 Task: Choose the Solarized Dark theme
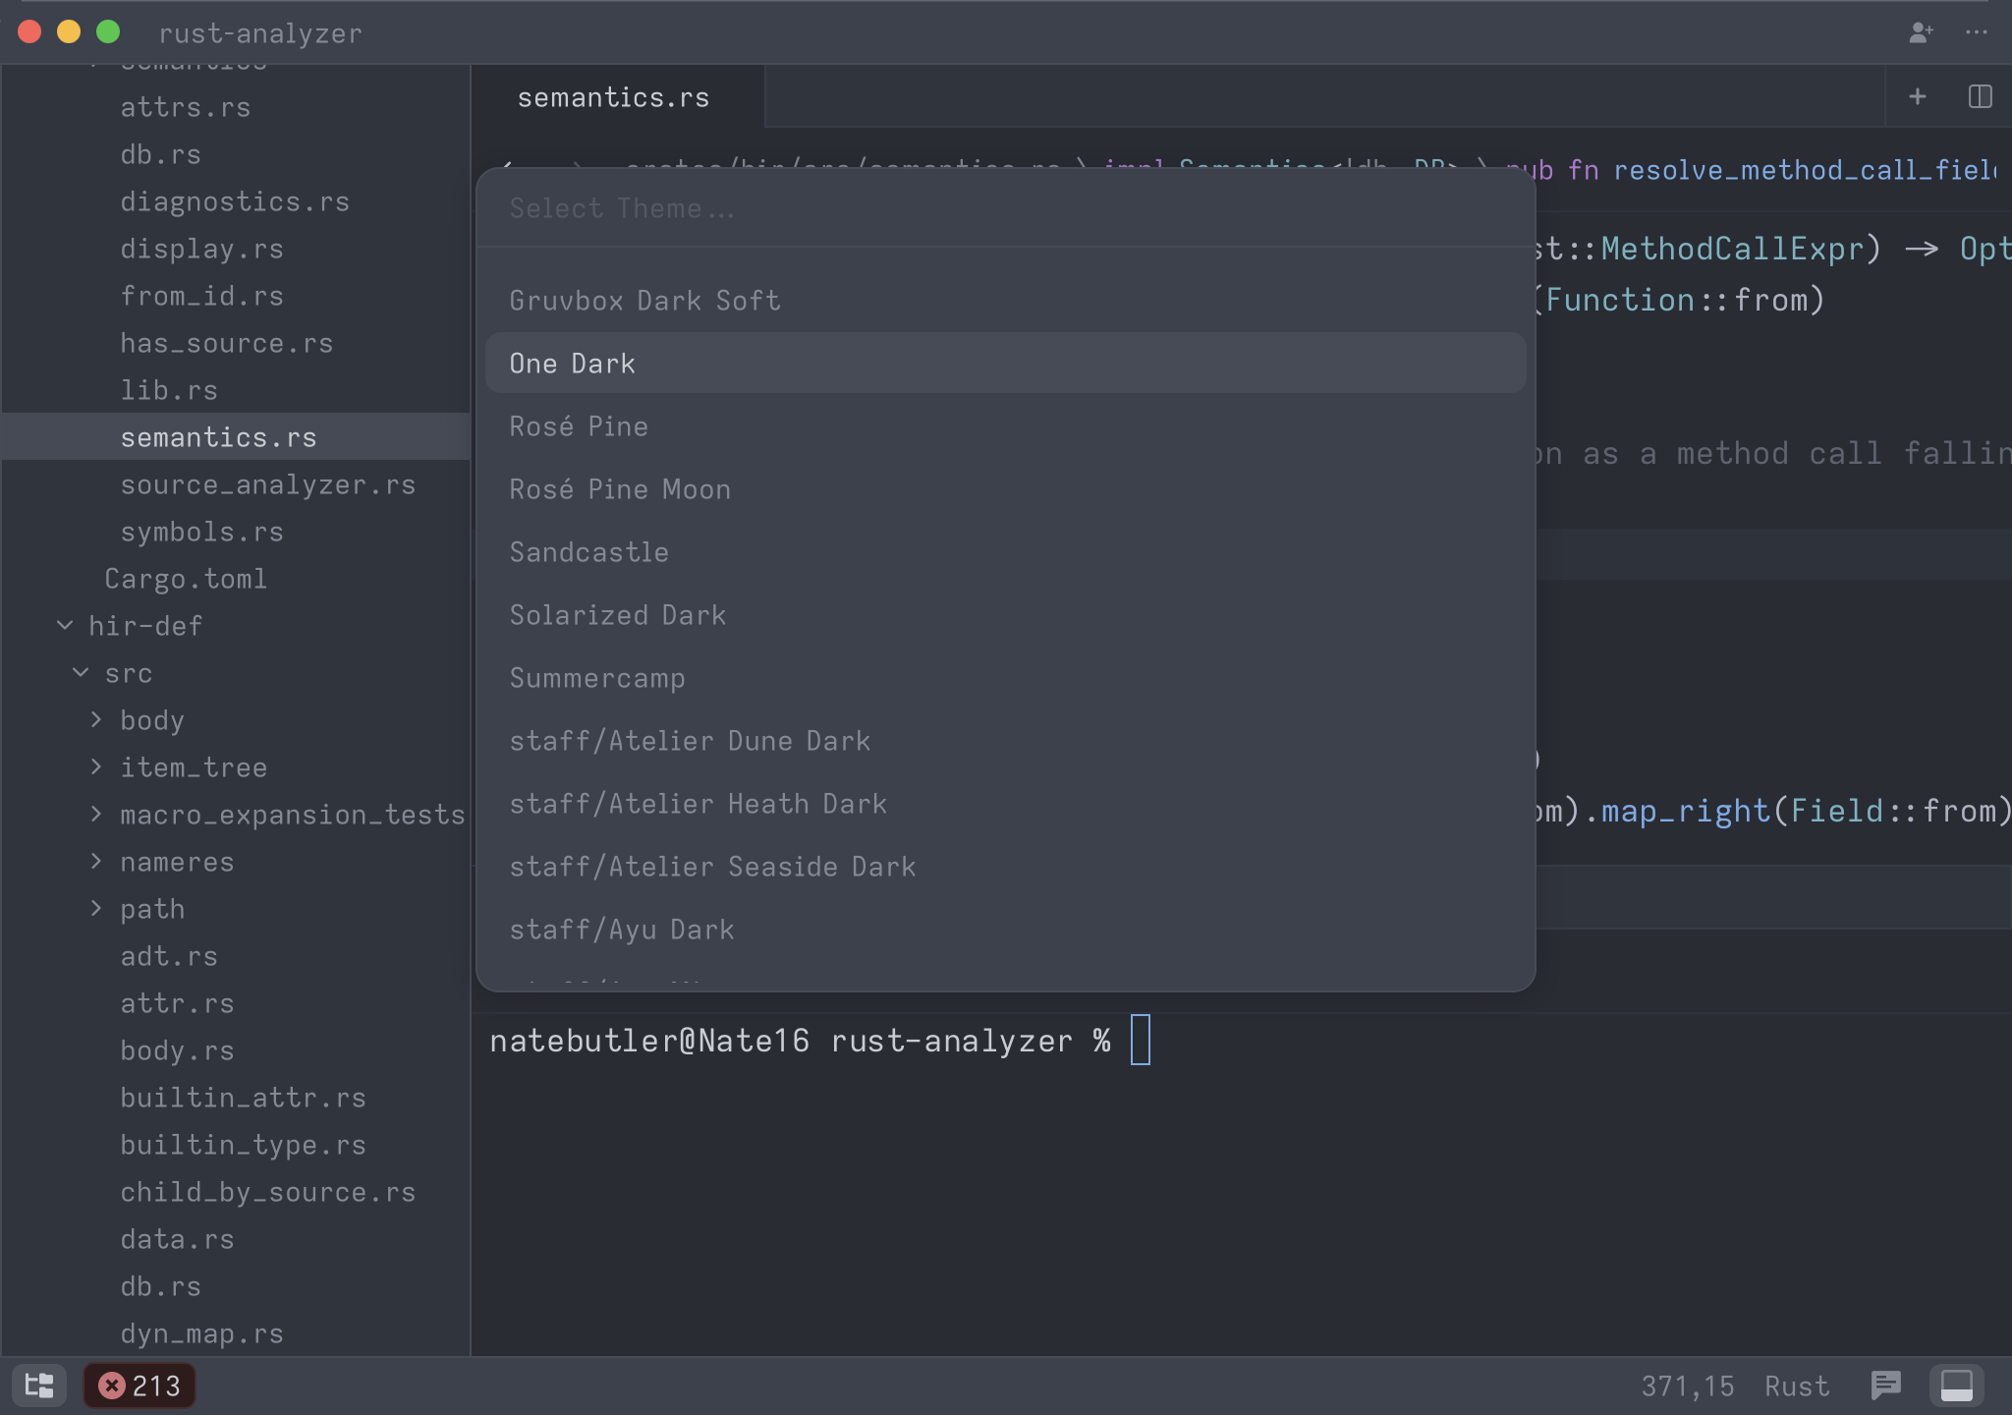618,615
